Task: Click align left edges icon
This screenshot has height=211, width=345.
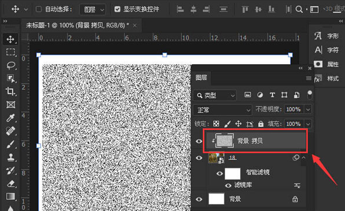Action: 180,9
